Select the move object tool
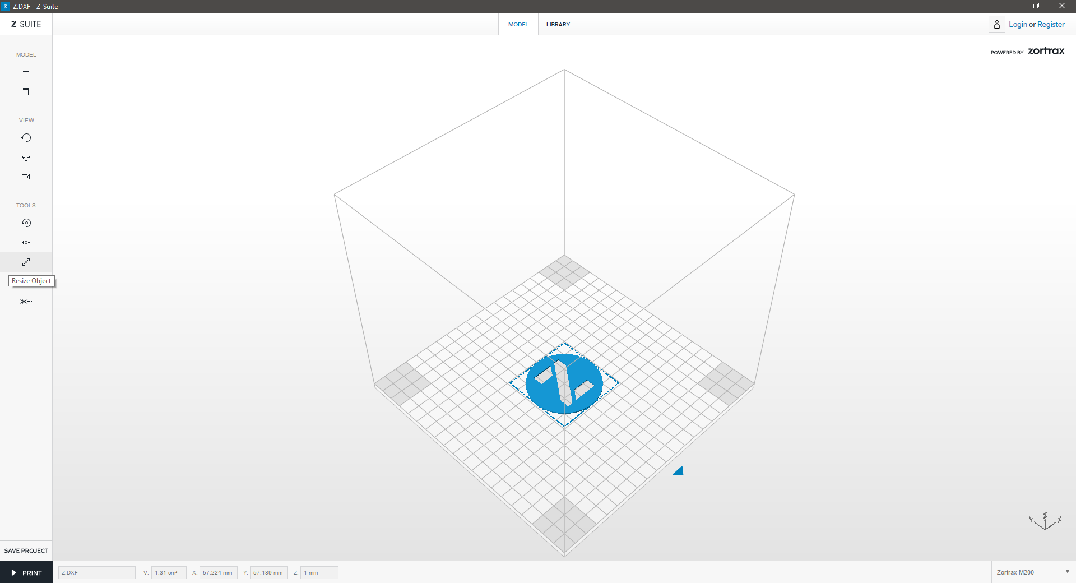The width and height of the screenshot is (1076, 583). 26,243
